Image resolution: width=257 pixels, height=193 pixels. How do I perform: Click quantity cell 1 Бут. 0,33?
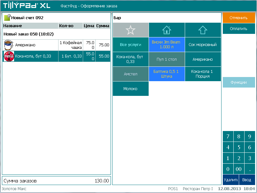71,56
